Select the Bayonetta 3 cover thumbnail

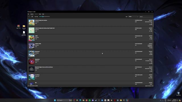click(32, 61)
